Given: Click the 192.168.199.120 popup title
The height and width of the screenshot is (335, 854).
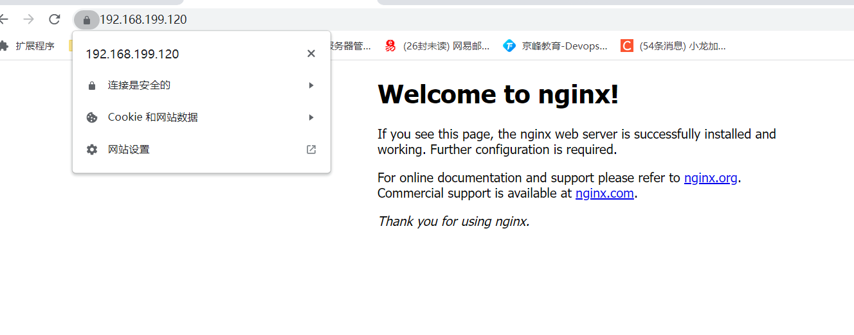Looking at the screenshot, I should 132,54.
